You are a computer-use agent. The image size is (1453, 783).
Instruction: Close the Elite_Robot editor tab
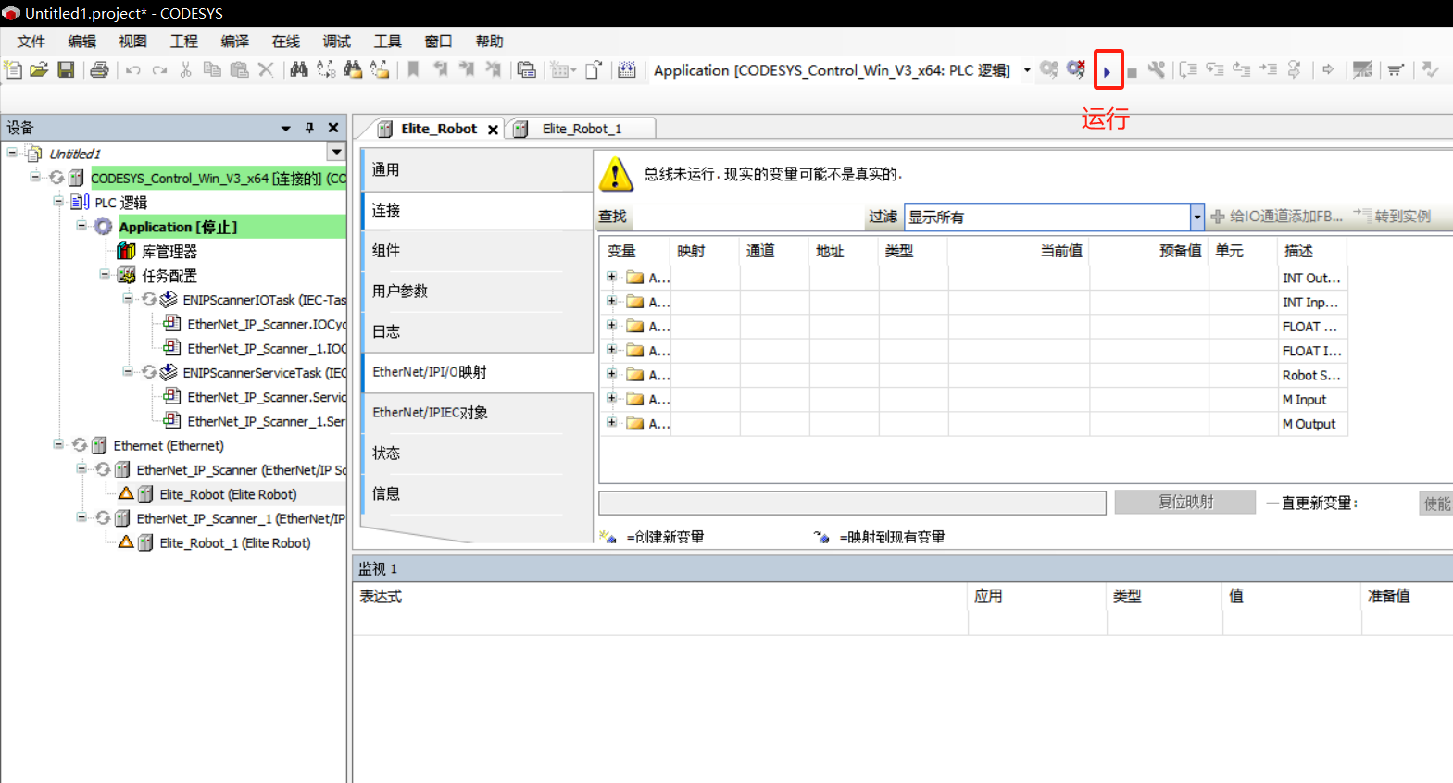(x=493, y=130)
